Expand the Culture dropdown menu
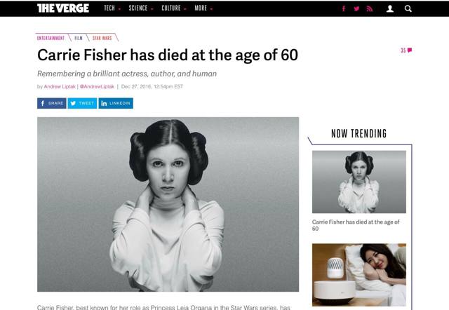449x310 pixels. pyautogui.click(x=174, y=8)
